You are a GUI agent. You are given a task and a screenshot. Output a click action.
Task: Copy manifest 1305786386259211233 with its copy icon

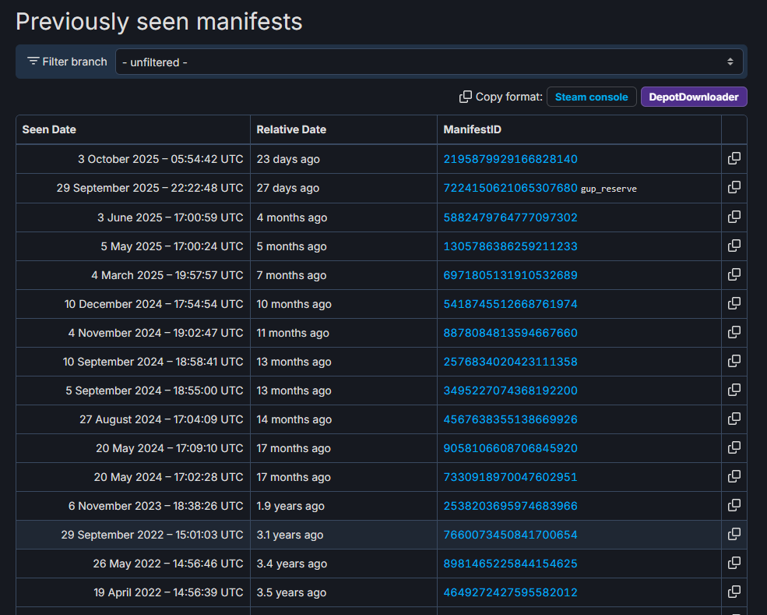tap(734, 246)
